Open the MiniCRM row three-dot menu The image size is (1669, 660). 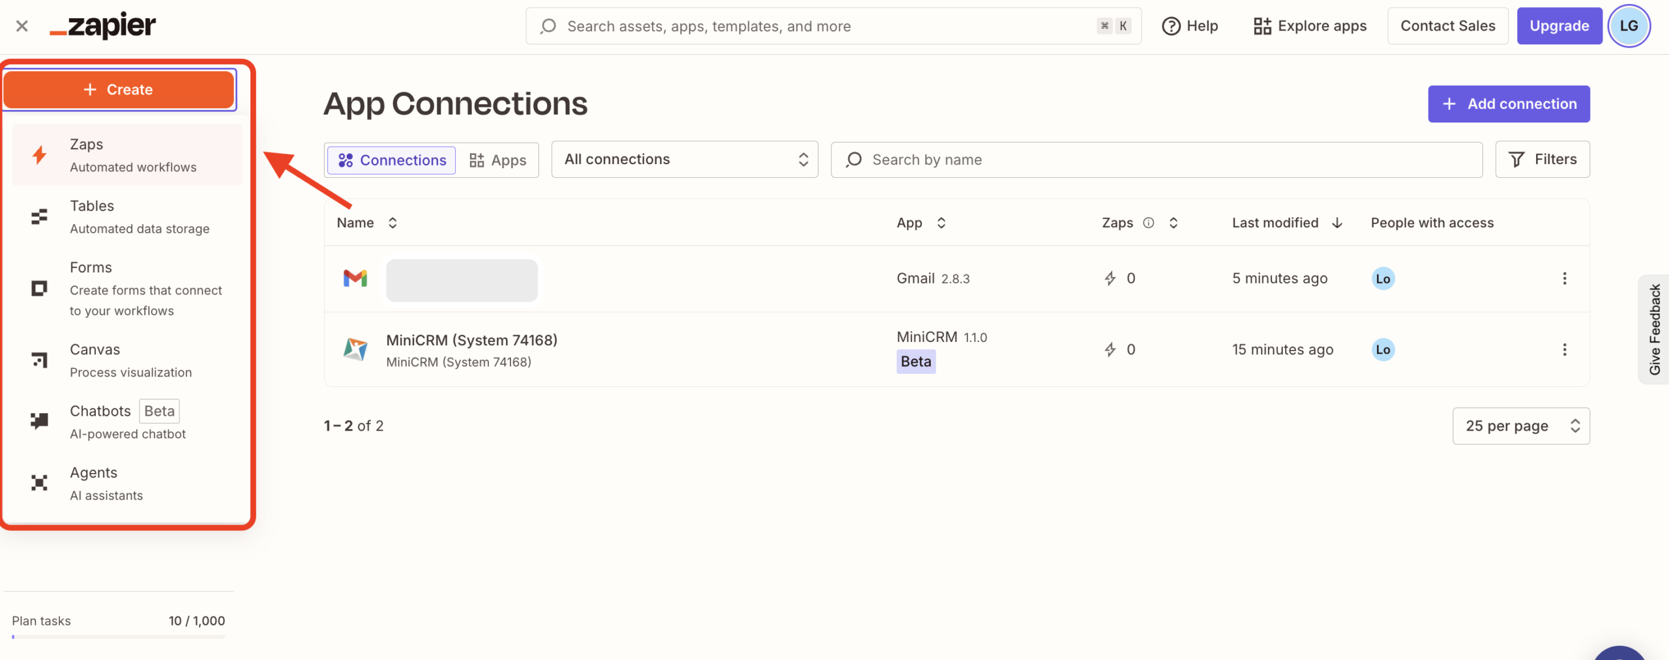coord(1564,350)
